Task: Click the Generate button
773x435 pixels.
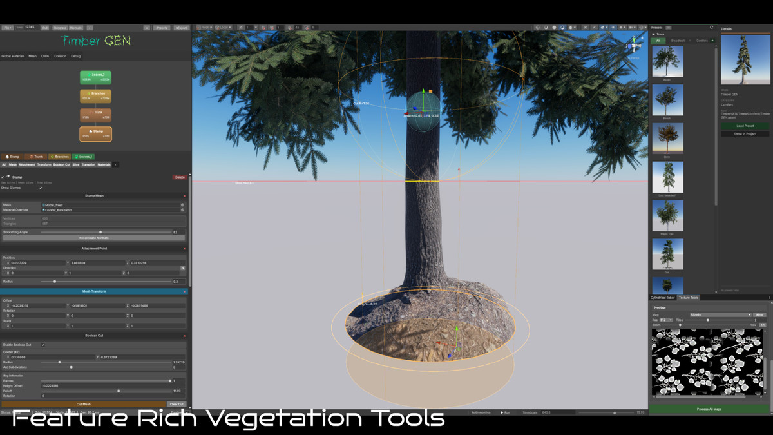Action: [60, 28]
